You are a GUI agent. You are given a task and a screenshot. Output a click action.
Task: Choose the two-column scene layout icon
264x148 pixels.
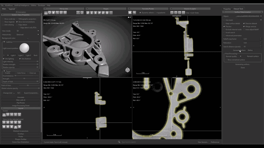coord(8,114)
